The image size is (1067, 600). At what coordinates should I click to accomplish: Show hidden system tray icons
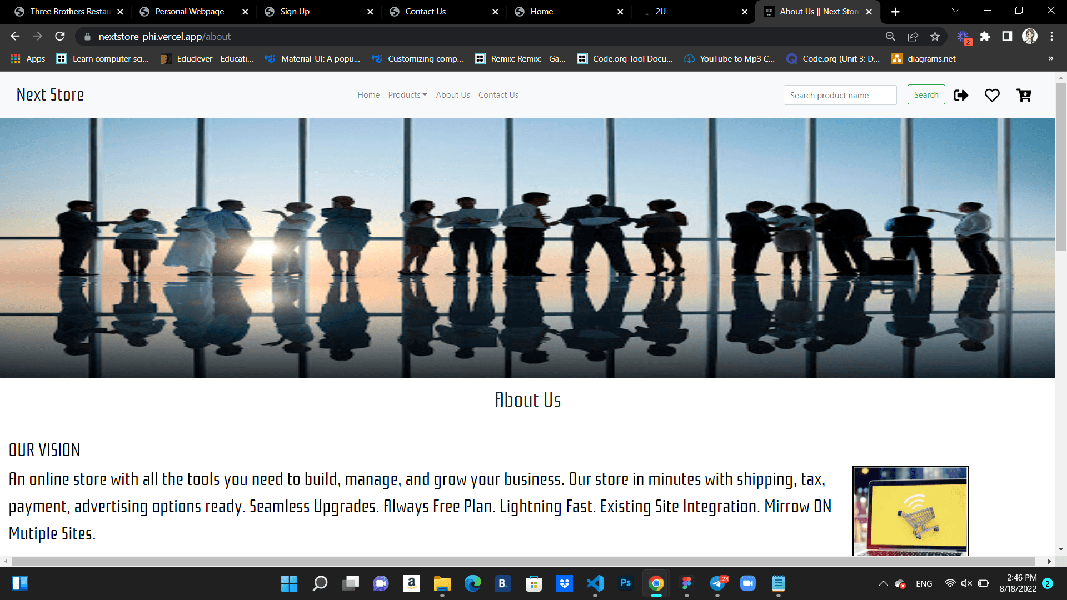pos(883,583)
